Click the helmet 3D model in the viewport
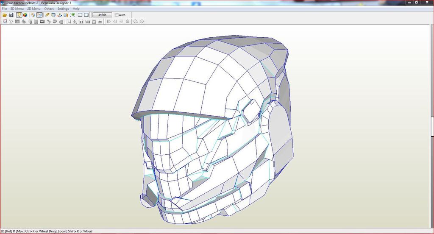Viewport: 434px width, 234px height. tap(213, 130)
